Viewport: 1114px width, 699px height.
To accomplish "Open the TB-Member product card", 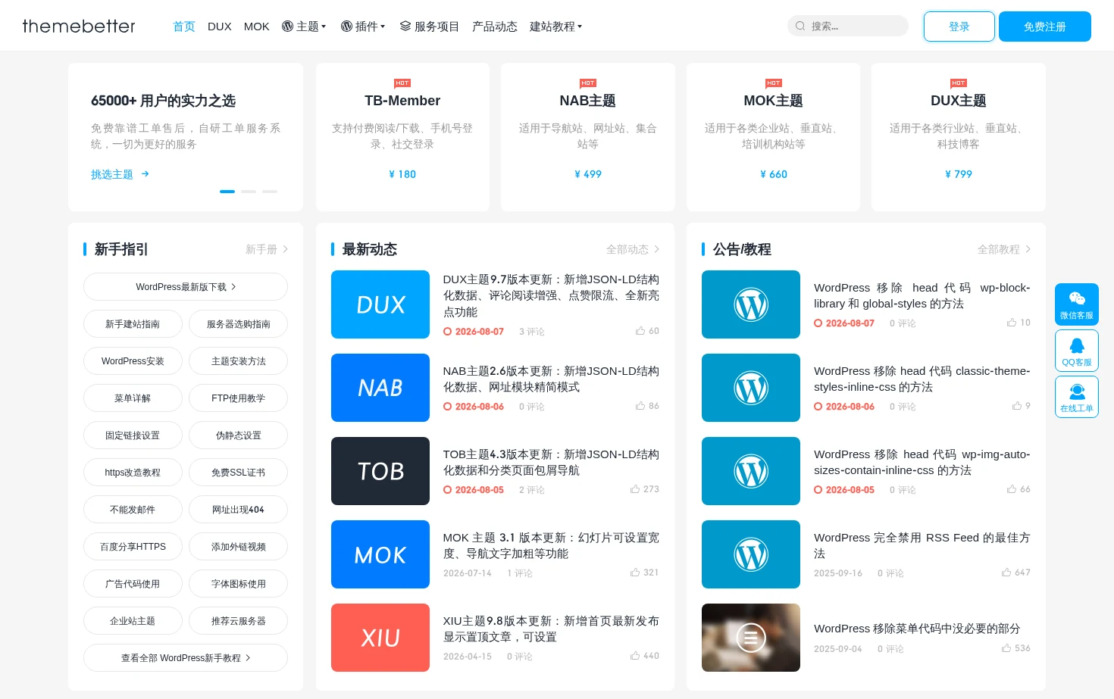I will (x=402, y=137).
